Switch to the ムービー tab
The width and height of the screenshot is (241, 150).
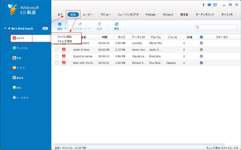(x=88, y=15)
